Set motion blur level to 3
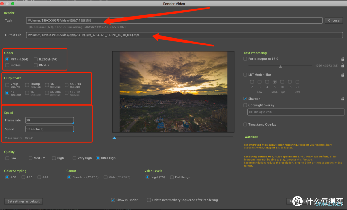Image resolution: width=347 pixels, height=210 pixels. click(x=260, y=82)
